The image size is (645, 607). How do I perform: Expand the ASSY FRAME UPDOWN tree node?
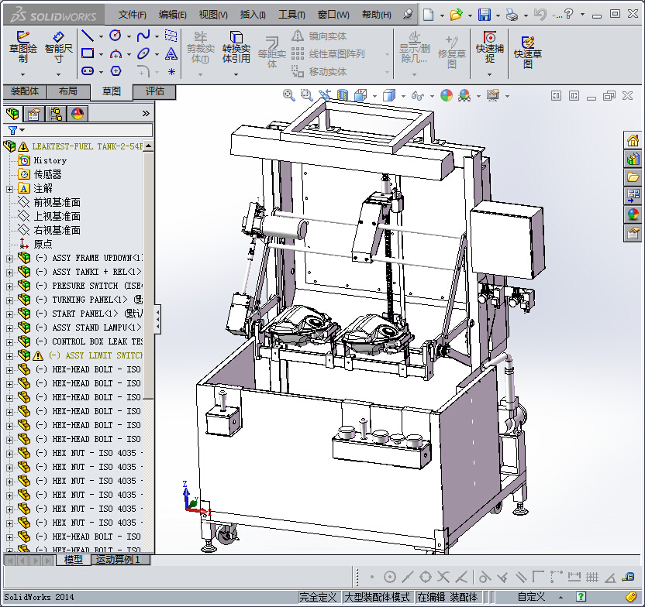tap(9, 258)
